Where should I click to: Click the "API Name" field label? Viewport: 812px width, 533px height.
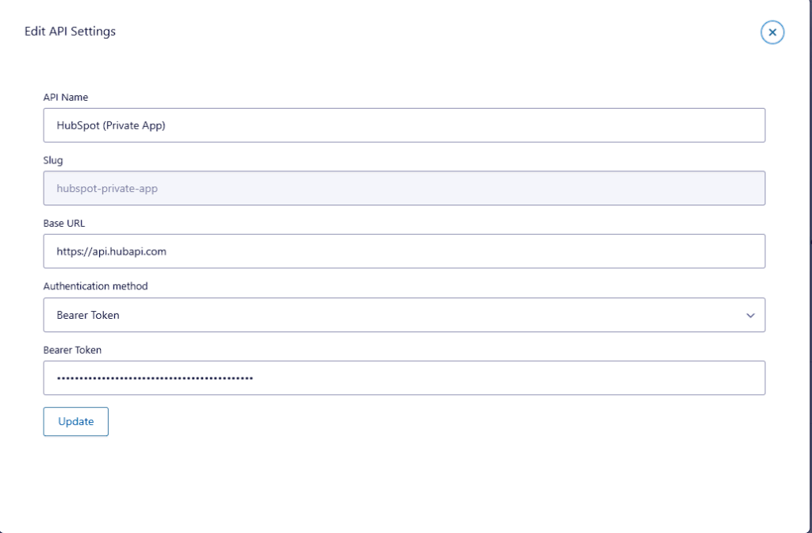(66, 98)
